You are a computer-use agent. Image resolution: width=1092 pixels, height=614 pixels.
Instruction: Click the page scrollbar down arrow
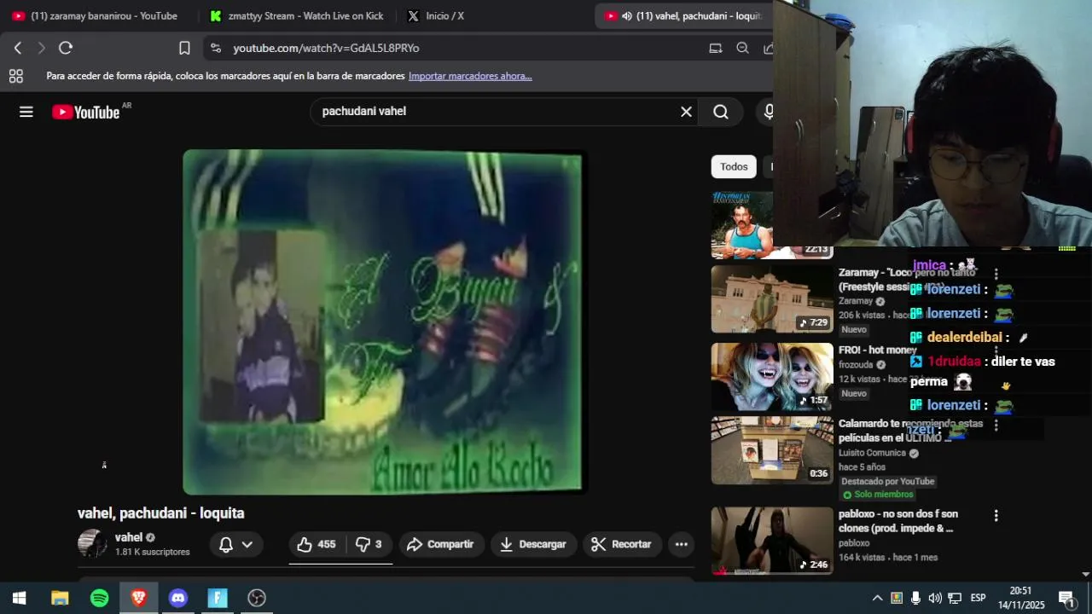tap(1085, 575)
